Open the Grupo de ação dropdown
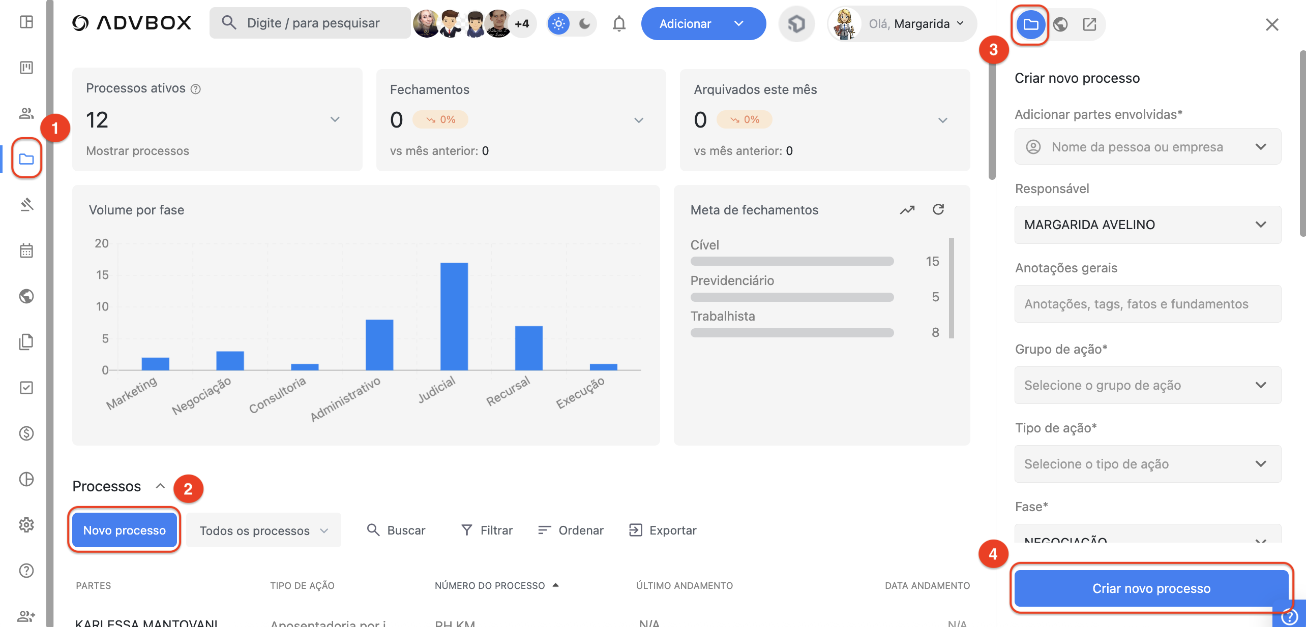Viewport: 1306px width, 627px height. pyautogui.click(x=1147, y=385)
